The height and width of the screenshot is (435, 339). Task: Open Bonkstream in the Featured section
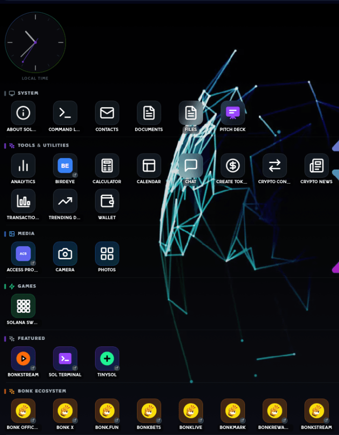point(23,358)
